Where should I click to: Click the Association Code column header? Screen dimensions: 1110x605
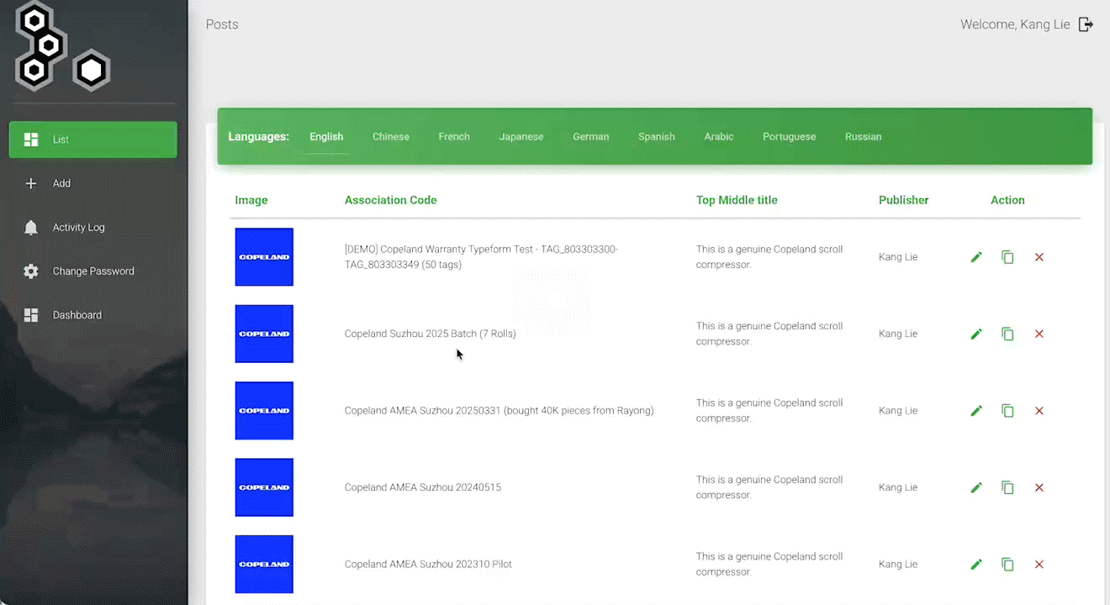(390, 200)
